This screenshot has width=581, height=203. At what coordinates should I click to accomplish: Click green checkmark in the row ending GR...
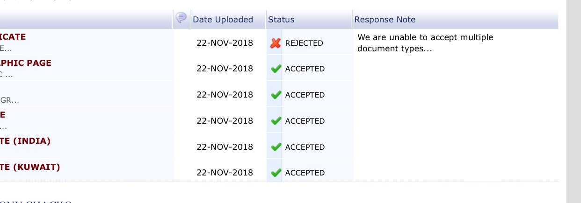276,95
